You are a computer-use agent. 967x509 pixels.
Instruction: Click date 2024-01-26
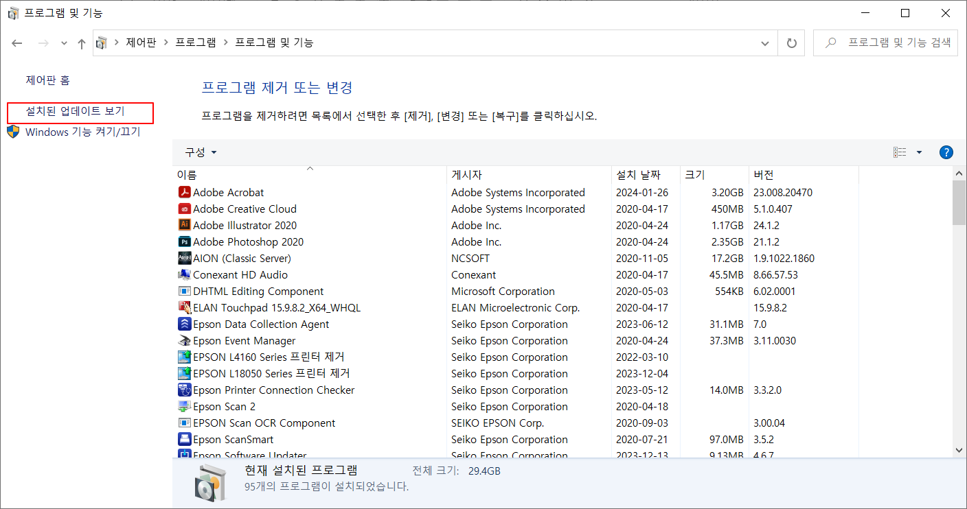pyautogui.click(x=642, y=193)
